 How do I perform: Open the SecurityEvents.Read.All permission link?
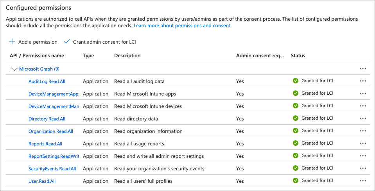[x=52, y=168]
